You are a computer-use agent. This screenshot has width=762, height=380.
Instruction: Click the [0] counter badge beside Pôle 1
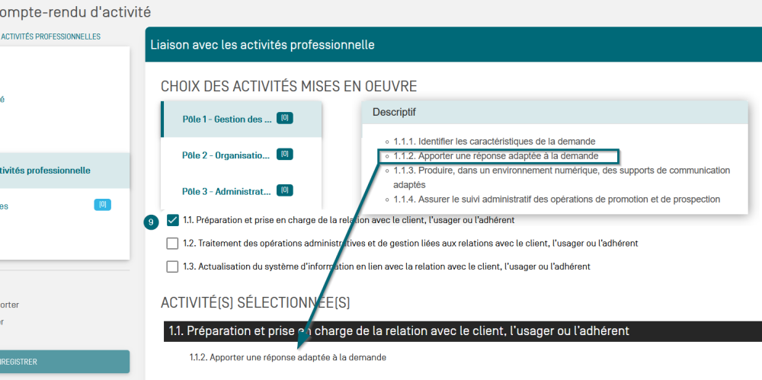284,118
